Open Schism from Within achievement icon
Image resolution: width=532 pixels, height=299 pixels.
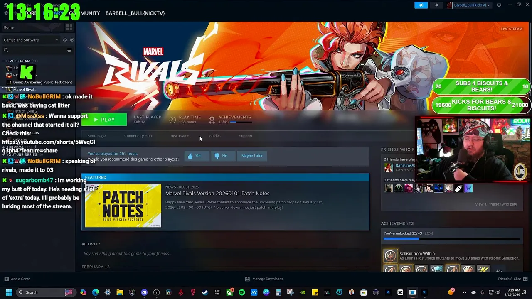(390, 256)
